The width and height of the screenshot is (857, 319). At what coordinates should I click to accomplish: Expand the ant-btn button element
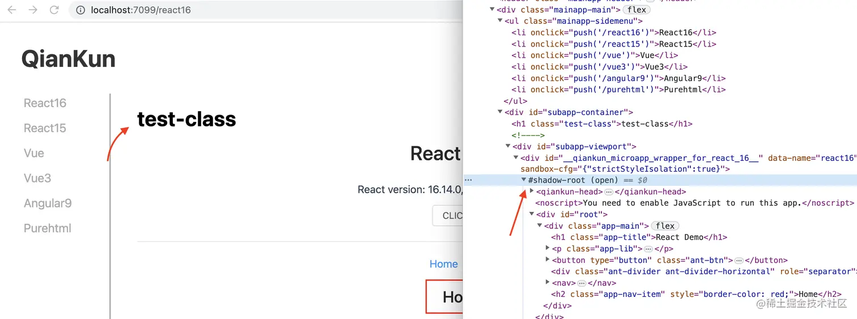coord(548,260)
